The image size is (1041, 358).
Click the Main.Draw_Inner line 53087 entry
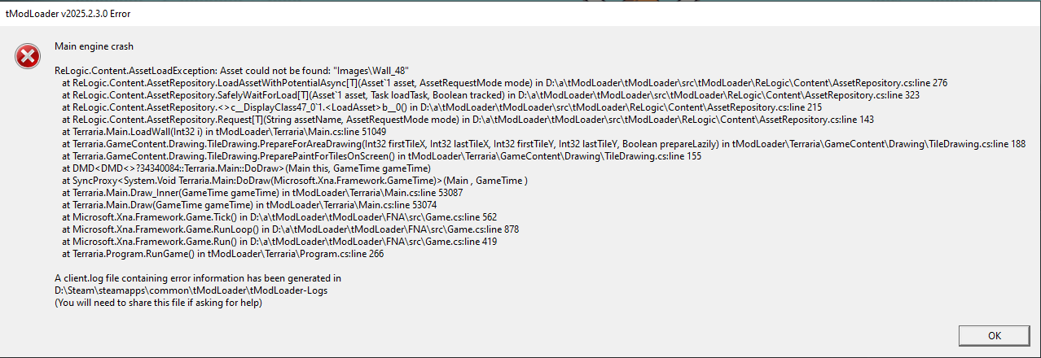[262, 193]
